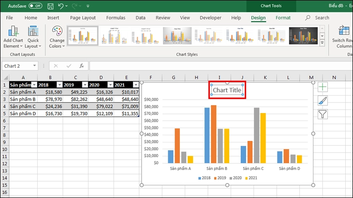Switch to the Format tab
Image resolution: width=353 pixels, height=198 pixels.
click(x=283, y=18)
